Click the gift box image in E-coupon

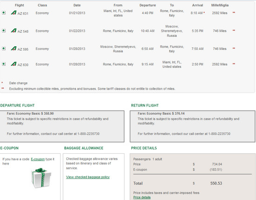click(41, 178)
